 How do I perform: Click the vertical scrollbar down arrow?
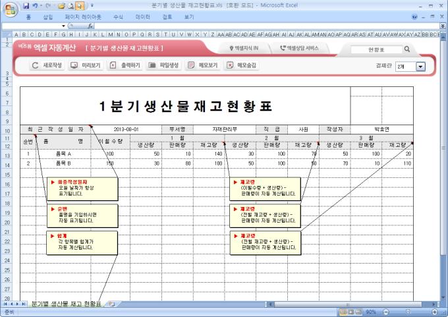click(x=443, y=297)
